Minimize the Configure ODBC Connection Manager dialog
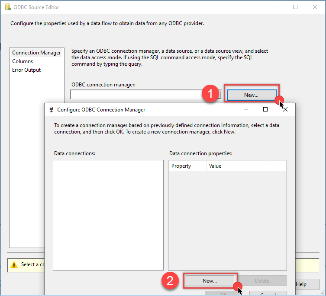This screenshot has height=296, width=326. pos(245,110)
